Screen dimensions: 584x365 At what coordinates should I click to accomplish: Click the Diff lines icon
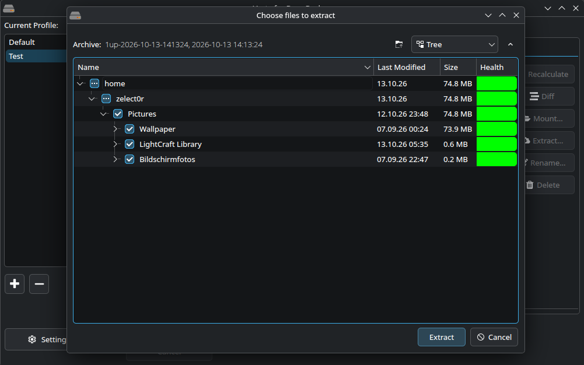[x=534, y=96]
